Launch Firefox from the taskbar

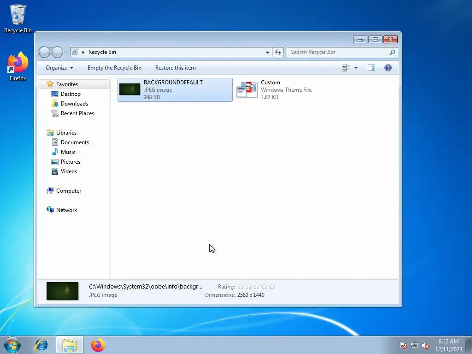click(x=98, y=345)
